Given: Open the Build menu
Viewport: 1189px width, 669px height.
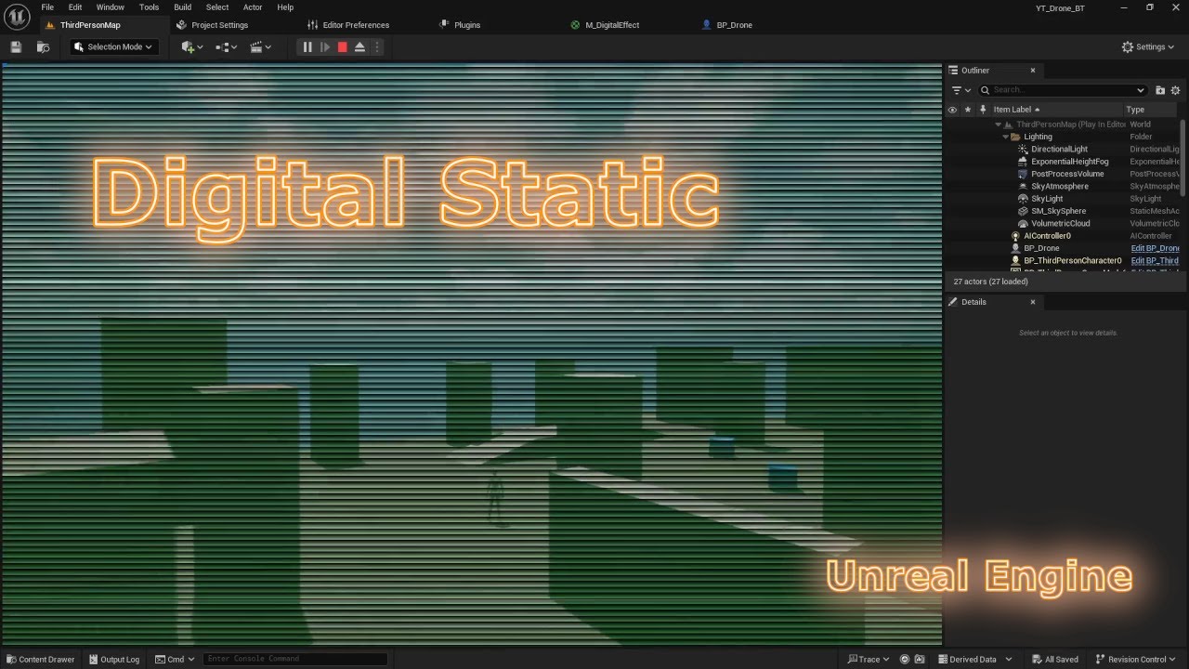Looking at the screenshot, I should (183, 7).
